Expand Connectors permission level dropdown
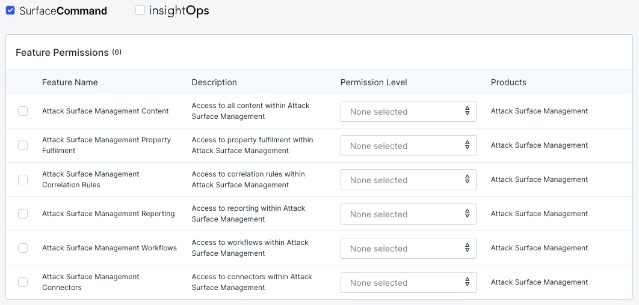 point(408,283)
